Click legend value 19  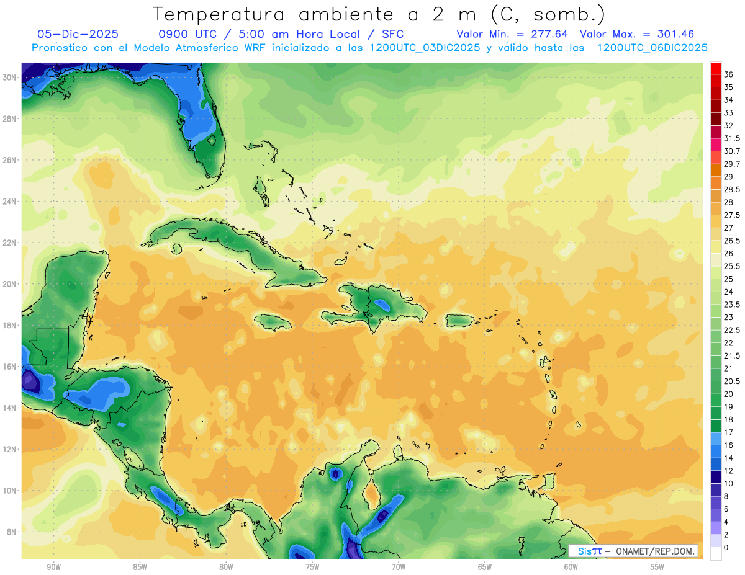click(729, 407)
